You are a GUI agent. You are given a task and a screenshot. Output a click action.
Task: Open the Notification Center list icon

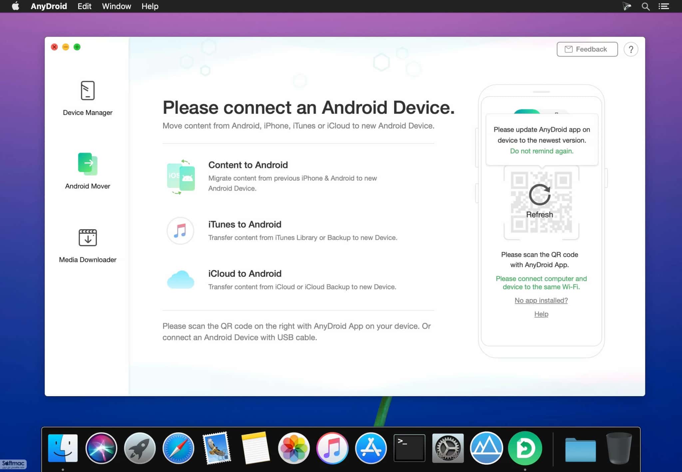tap(664, 6)
